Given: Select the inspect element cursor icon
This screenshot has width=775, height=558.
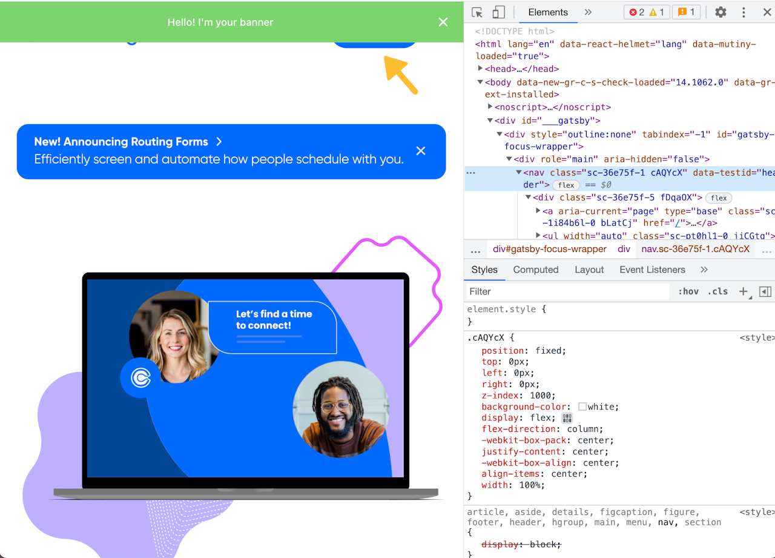Looking at the screenshot, I should [478, 12].
